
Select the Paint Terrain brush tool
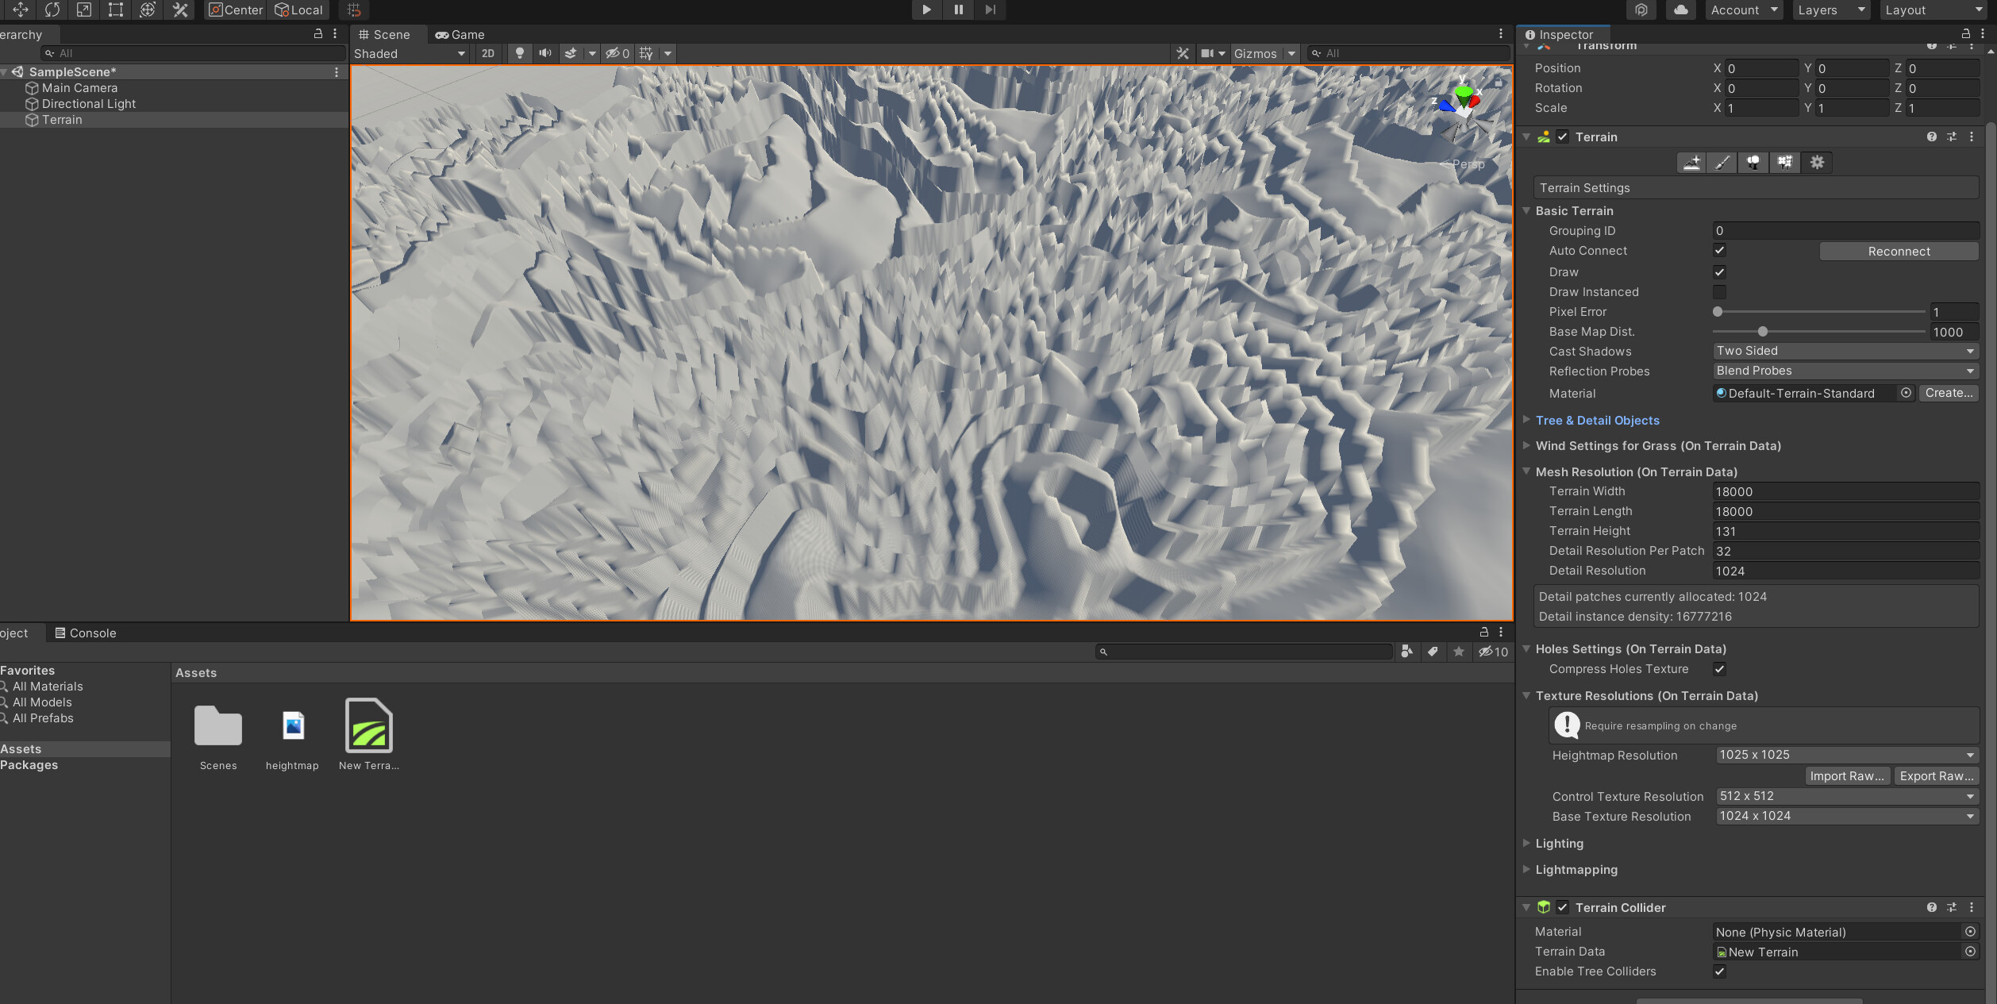(1722, 162)
